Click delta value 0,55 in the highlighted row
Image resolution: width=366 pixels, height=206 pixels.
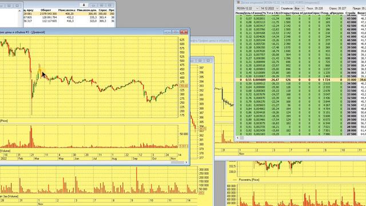[248, 80]
